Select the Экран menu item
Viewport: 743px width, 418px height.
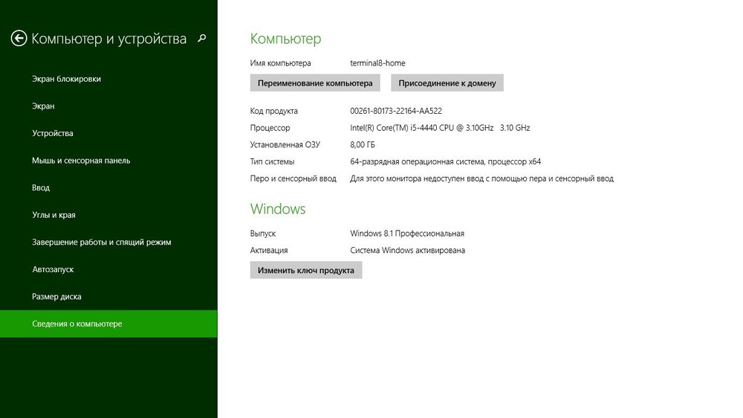point(43,106)
